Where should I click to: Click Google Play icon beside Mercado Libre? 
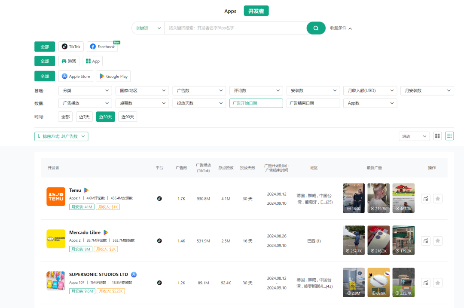click(x=106, y=232)
